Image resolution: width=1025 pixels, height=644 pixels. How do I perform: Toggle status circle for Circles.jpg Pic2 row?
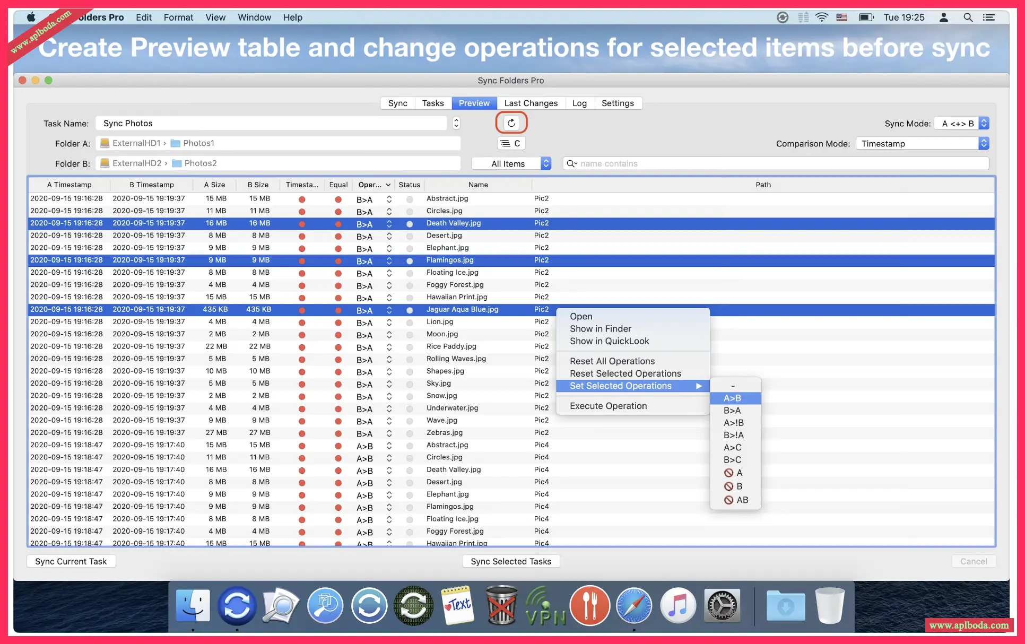pos(410,212)
